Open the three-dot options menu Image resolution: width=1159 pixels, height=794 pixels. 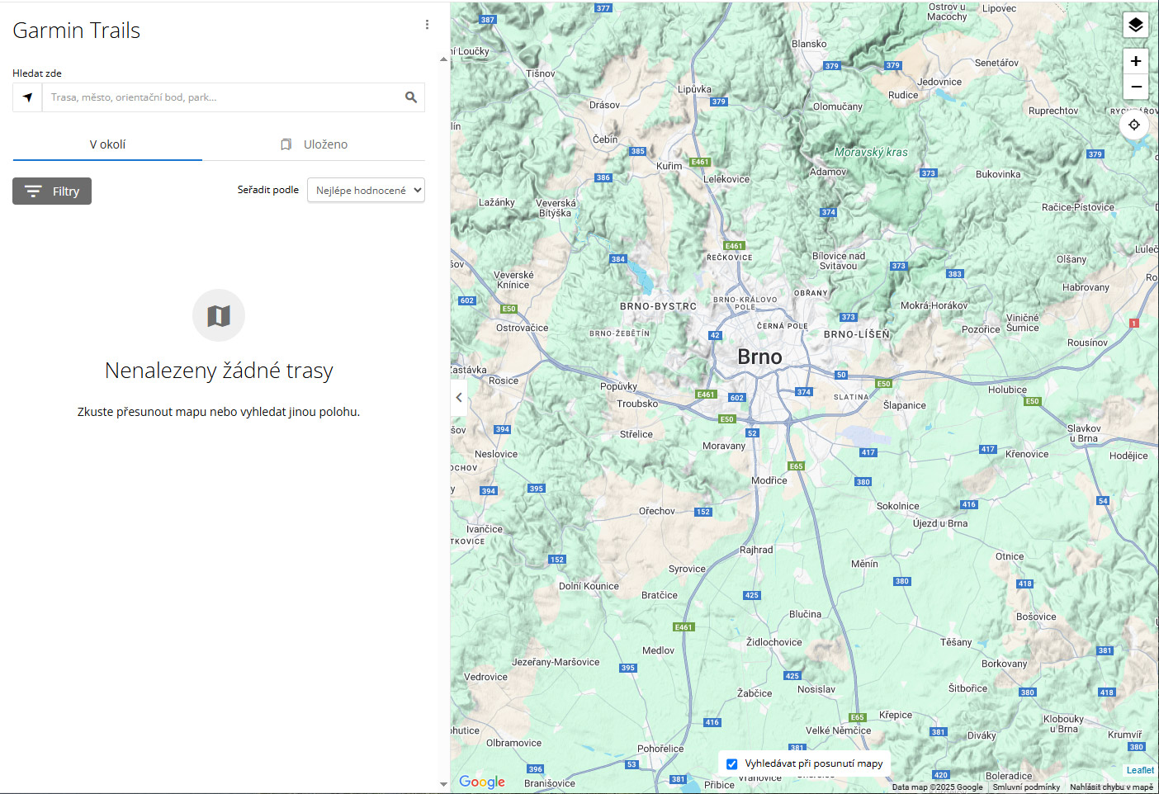427,25
